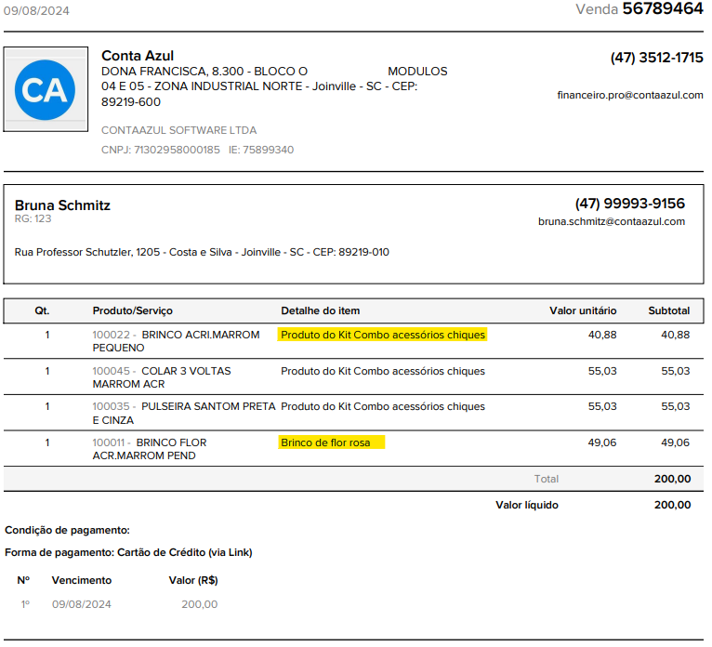712x647 pixels.
Task: Click Forma de pagamento: Cartão de Crédito
Action: [128, 552]
